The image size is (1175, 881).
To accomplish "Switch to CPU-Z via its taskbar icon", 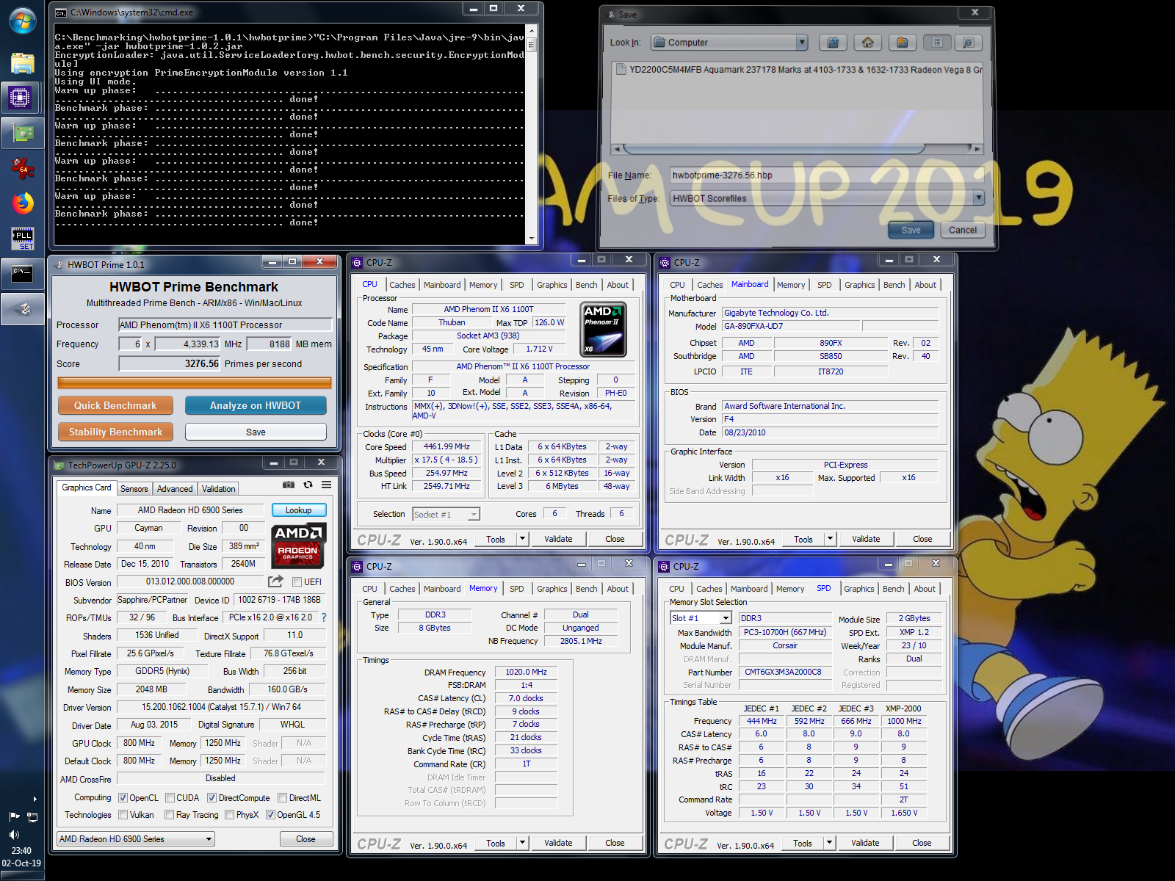I will point(21,97).
